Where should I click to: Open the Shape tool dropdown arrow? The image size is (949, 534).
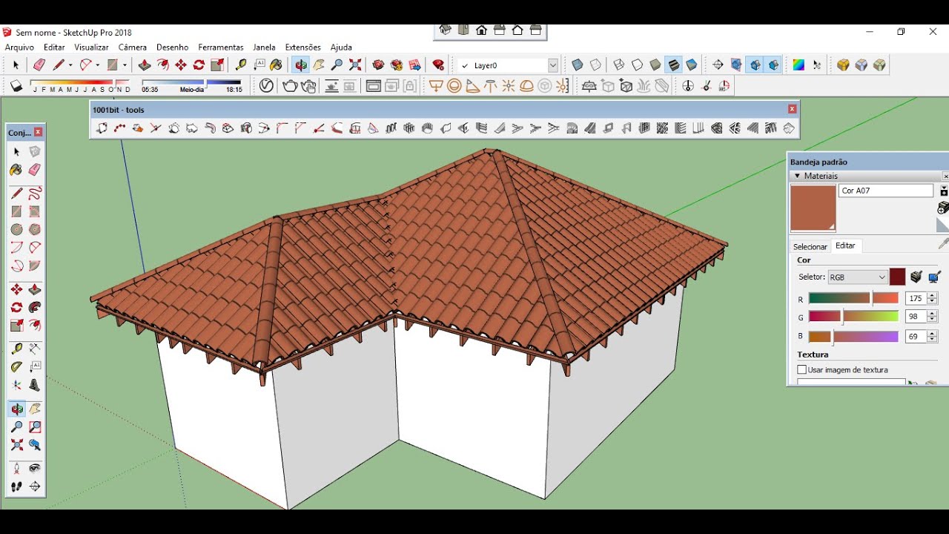pos(125,65)
